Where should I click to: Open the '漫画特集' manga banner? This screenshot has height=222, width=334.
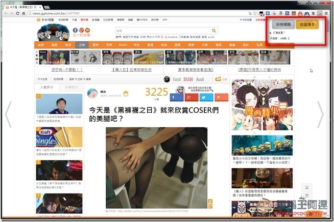(x=262, y=105)
